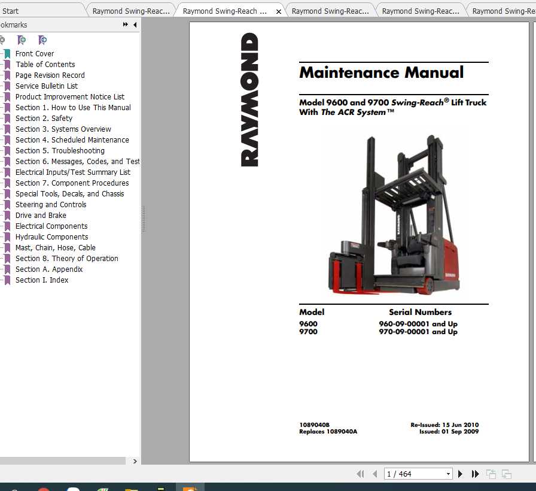Go to Section 2. Safety bookmark
The height and width of the screenshot is (491, 536).
44,118
